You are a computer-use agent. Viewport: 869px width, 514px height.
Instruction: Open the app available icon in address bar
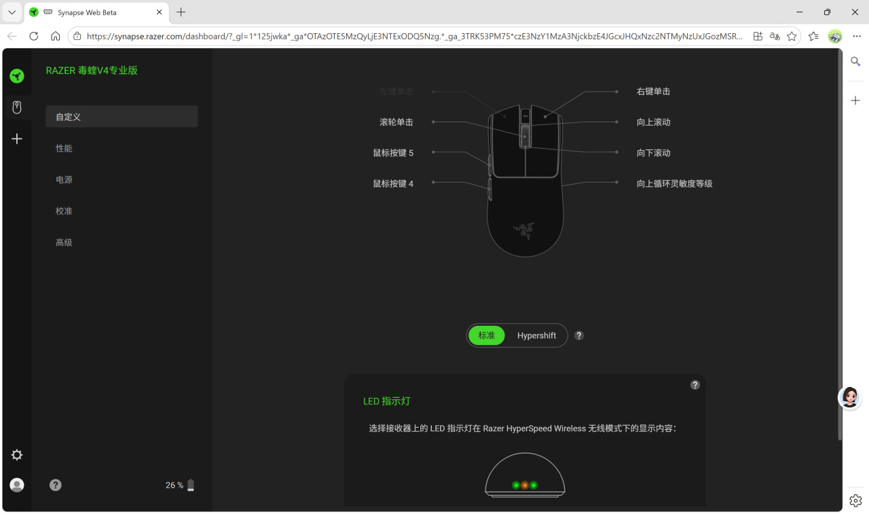[758, 36]
